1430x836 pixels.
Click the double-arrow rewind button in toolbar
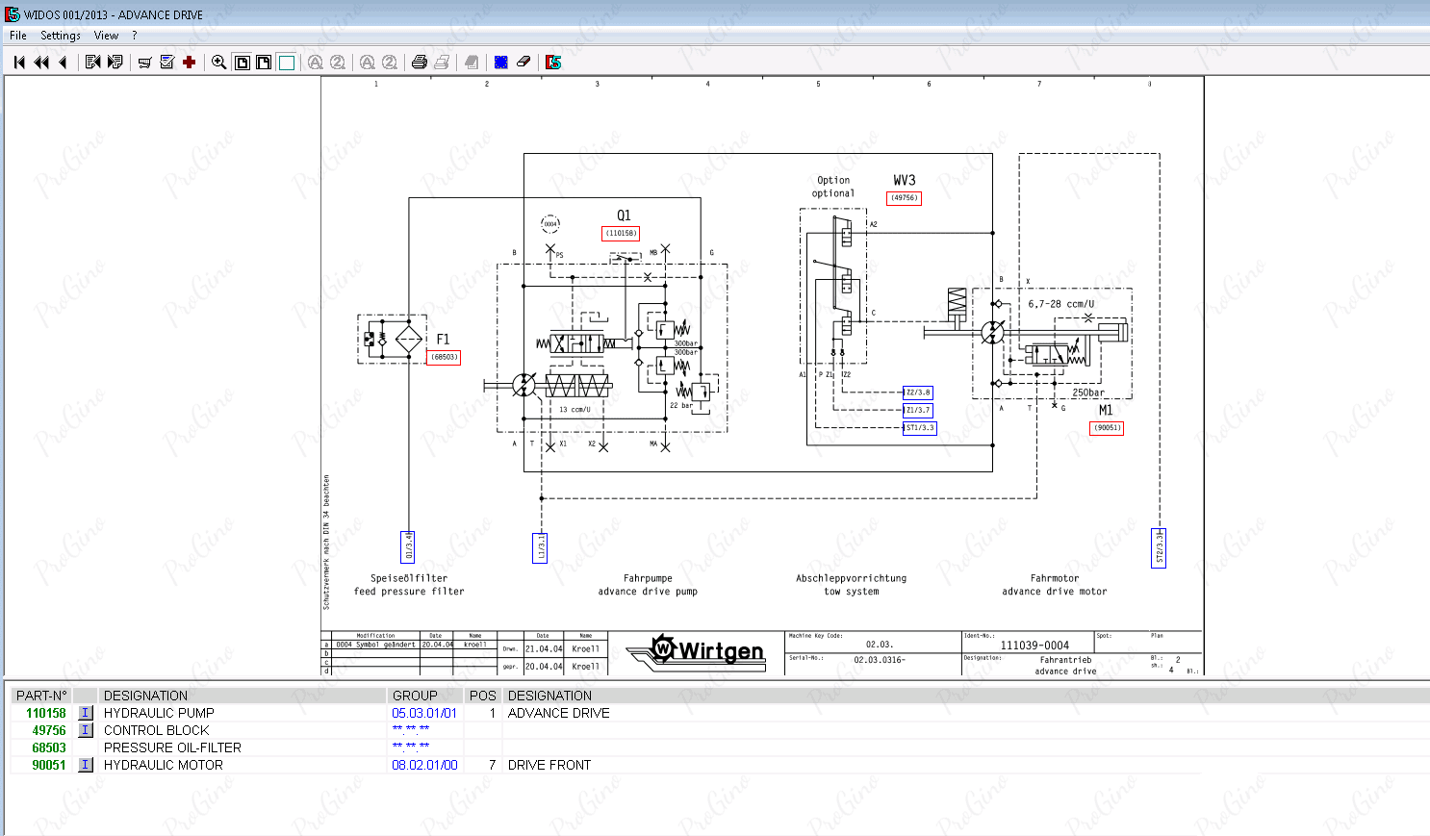click(41, 63)
